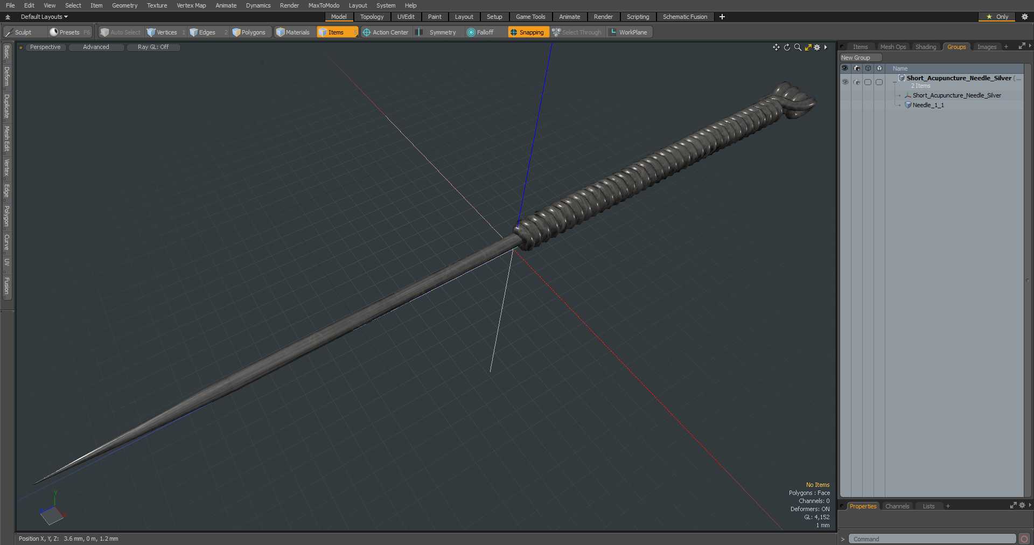This screenshot has width=1034, height=545.
Task: Open the Default Layouts dropdown
Action: click(44, 17)
